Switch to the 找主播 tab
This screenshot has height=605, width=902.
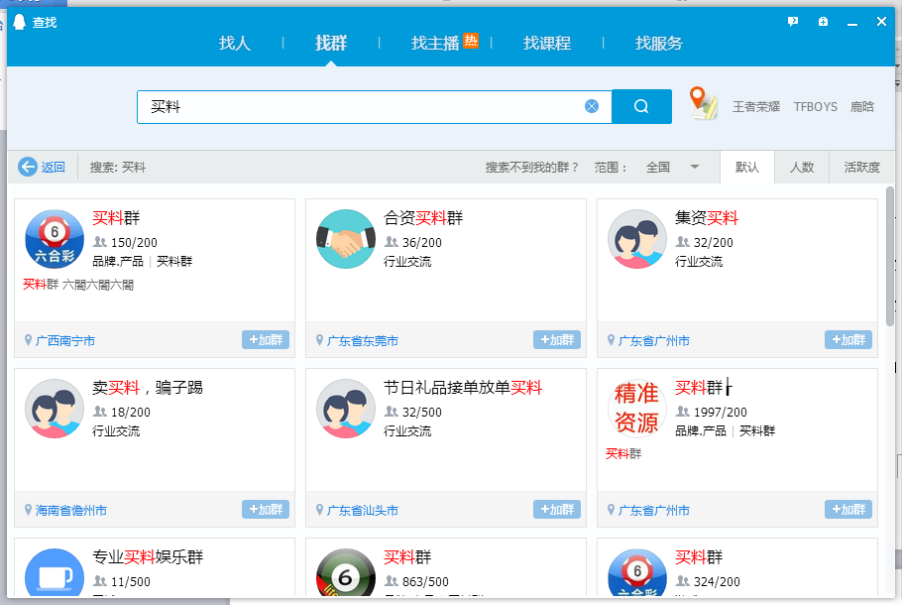[x=436, y=44]
